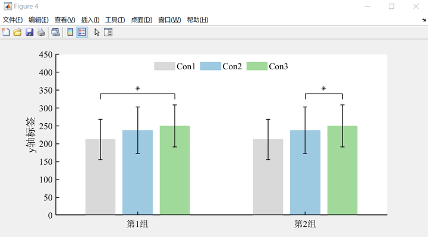Expand the 工具(T) menu
The image size is (428, 237).
tap(115, 20)
